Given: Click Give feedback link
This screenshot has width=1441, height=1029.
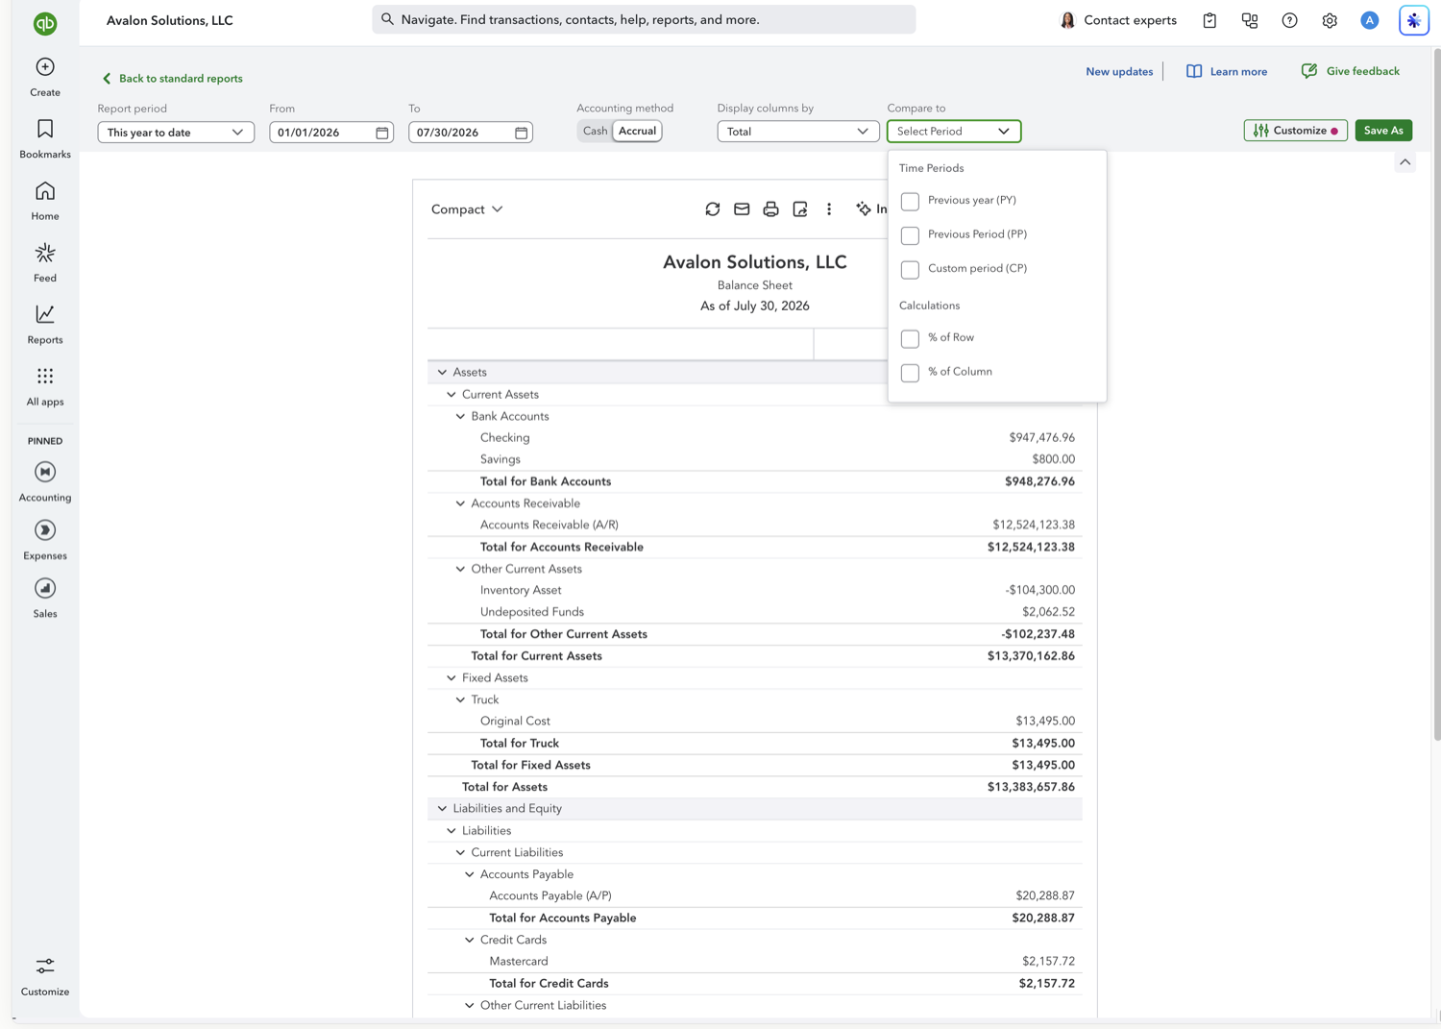Looking at the screenshot, I should pyautogui.click(x=1350, y=71).
